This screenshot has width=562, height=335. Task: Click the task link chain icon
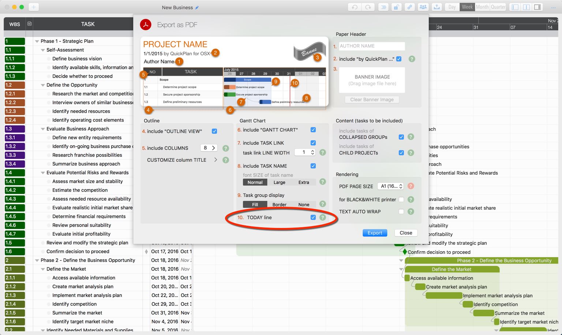tap(409, 7)
